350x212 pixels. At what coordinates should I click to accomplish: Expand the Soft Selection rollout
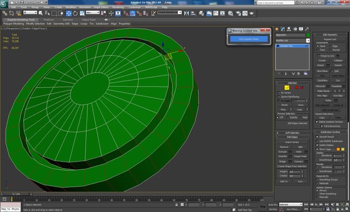[292, 133]
